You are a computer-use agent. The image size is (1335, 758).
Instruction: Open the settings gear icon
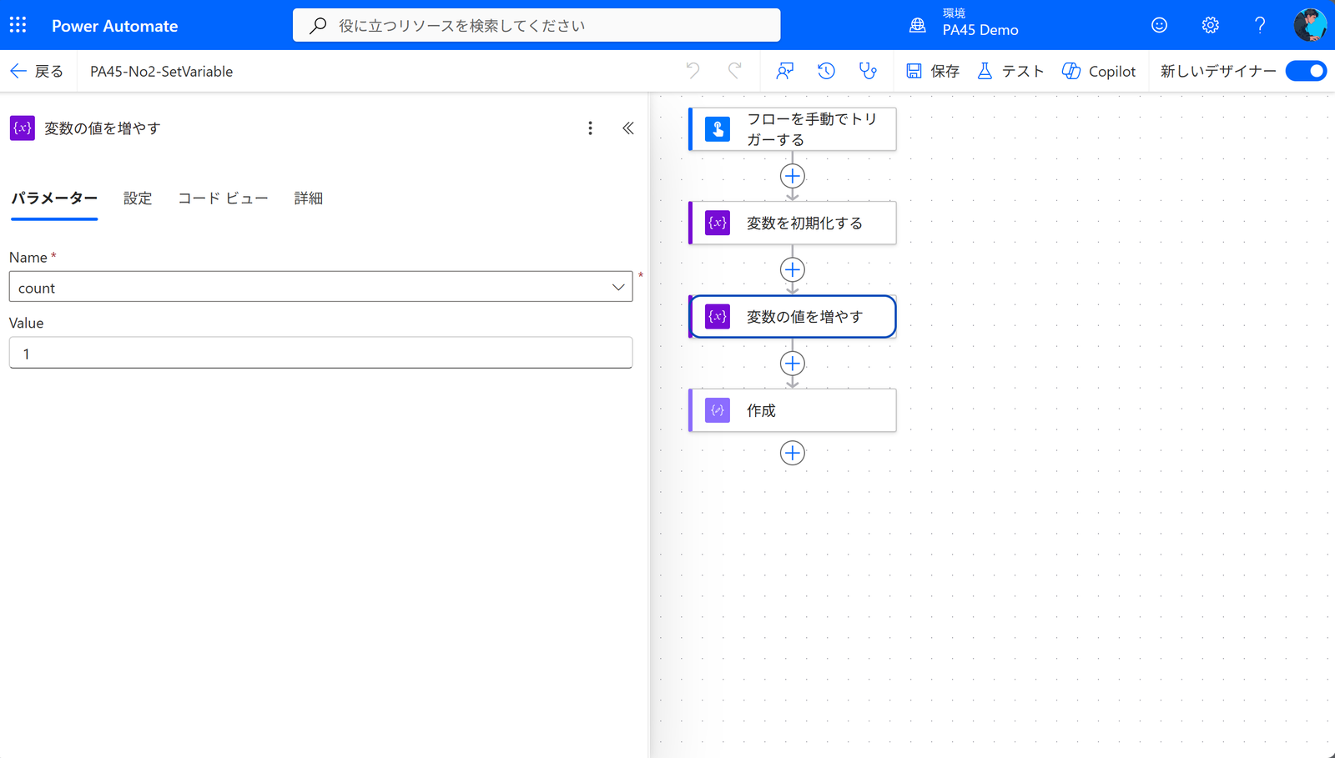[1210, 25]
